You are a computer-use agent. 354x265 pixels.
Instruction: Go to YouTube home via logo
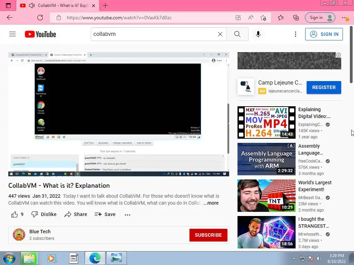[40, 34]
